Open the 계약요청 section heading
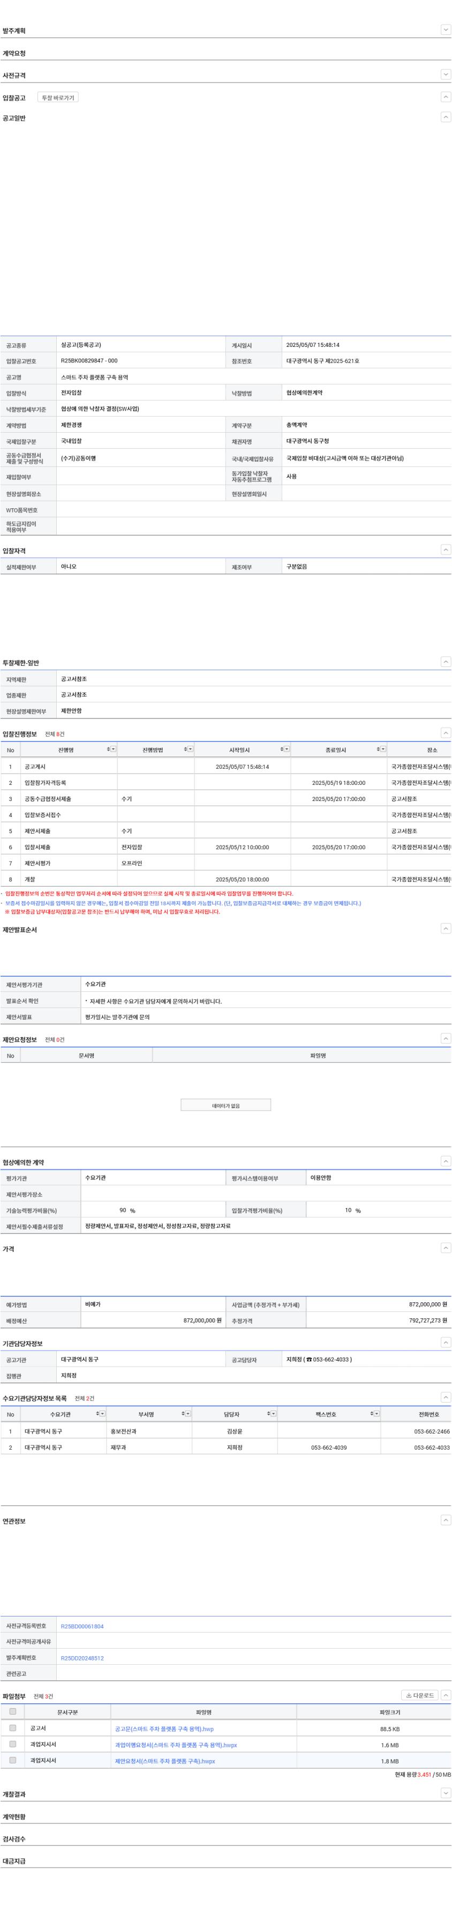 (14, 53)
